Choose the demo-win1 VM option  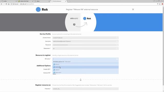pos(85,73)
